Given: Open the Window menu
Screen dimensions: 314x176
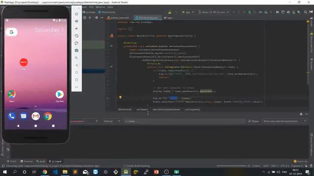Looking at the screenshot, I should click(x=100, y=7).
